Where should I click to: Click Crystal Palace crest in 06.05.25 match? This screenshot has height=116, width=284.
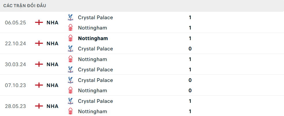tap(70, 17)
